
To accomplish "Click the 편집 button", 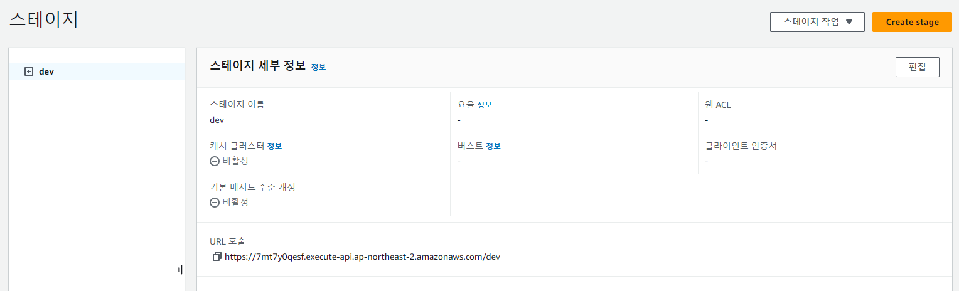I will coord(917,67).
